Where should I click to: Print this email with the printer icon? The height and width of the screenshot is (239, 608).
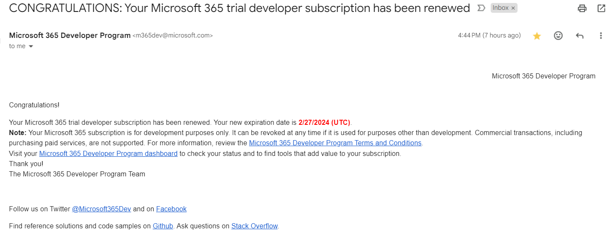click(x=582, y=8)
